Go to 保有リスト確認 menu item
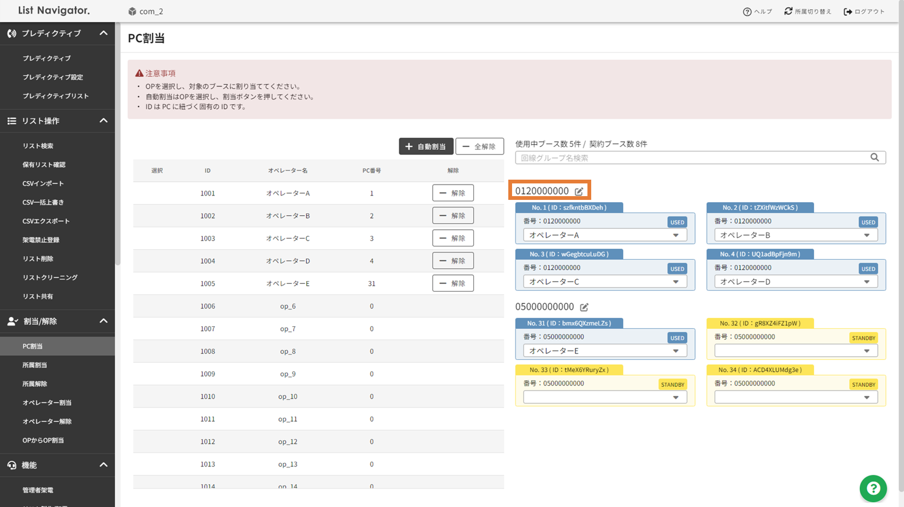 (44, 165)
